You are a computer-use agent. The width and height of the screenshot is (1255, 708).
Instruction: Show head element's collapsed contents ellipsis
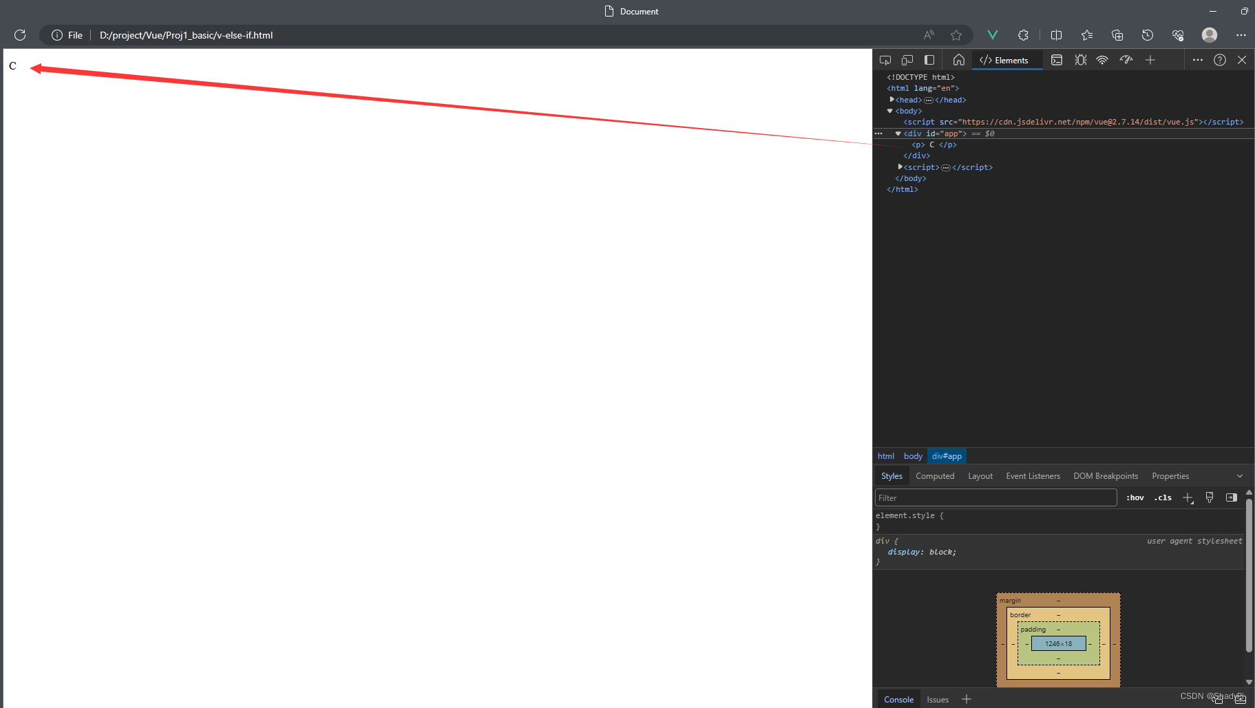pos(929,100)
